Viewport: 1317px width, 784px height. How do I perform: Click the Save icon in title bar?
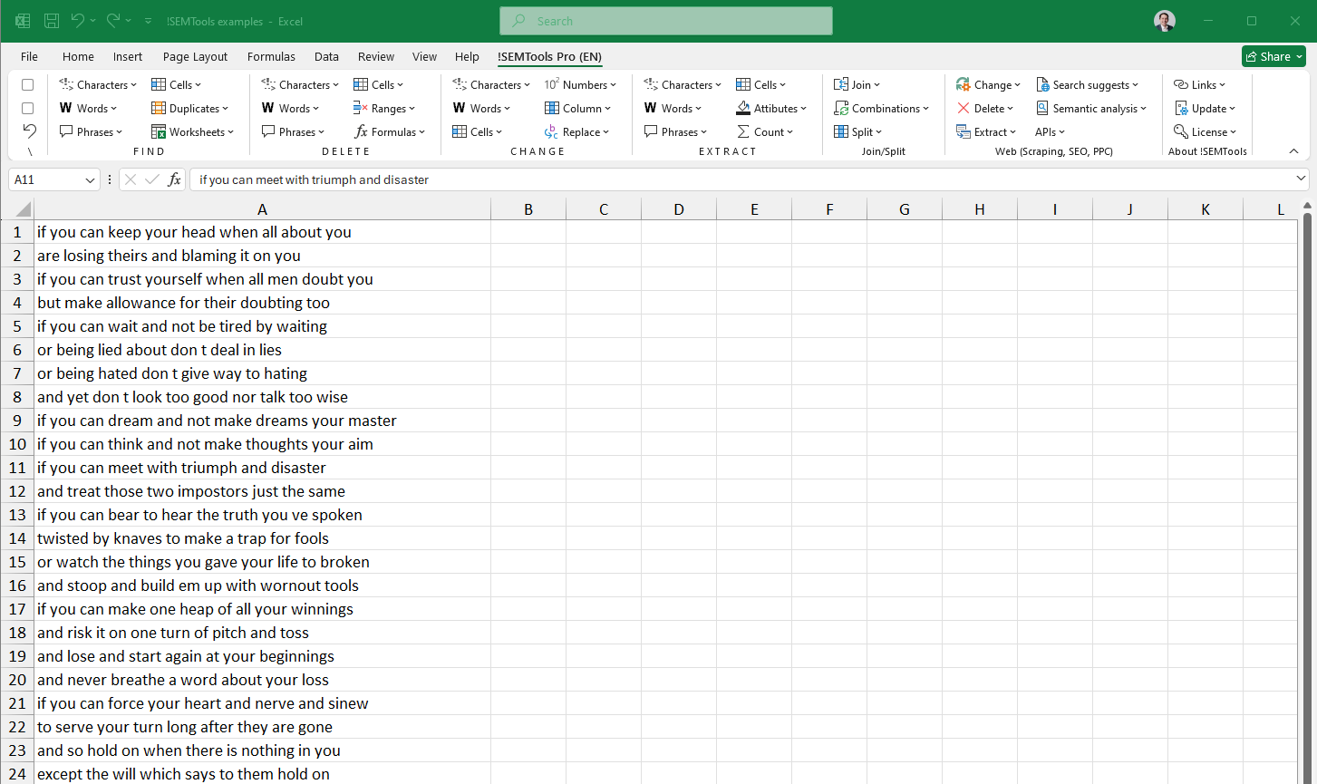[x=52, y=21]
